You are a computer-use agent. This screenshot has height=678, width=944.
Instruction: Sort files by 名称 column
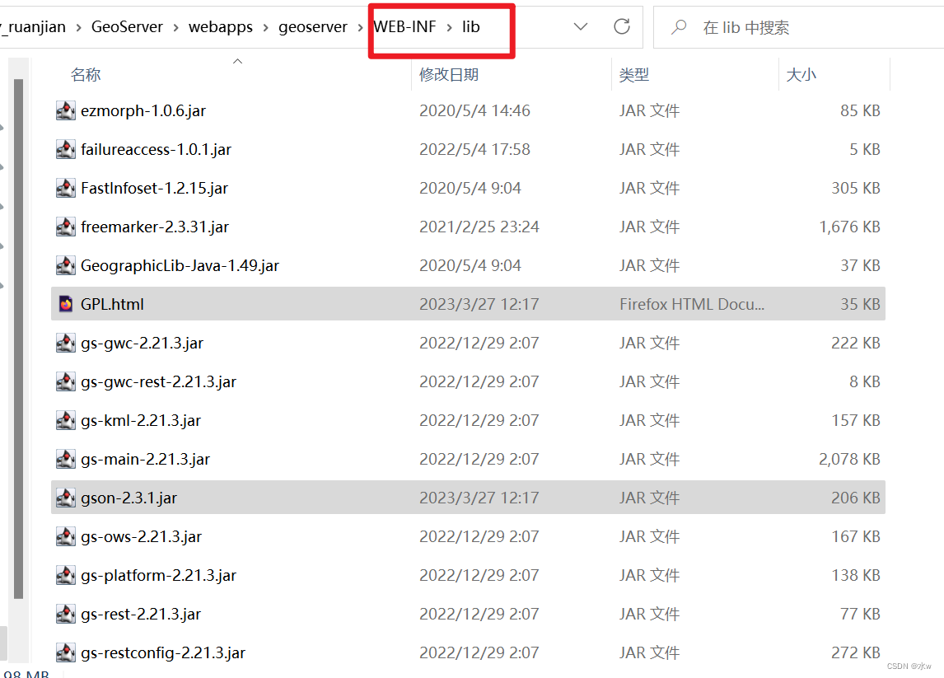tap(86, 75)
